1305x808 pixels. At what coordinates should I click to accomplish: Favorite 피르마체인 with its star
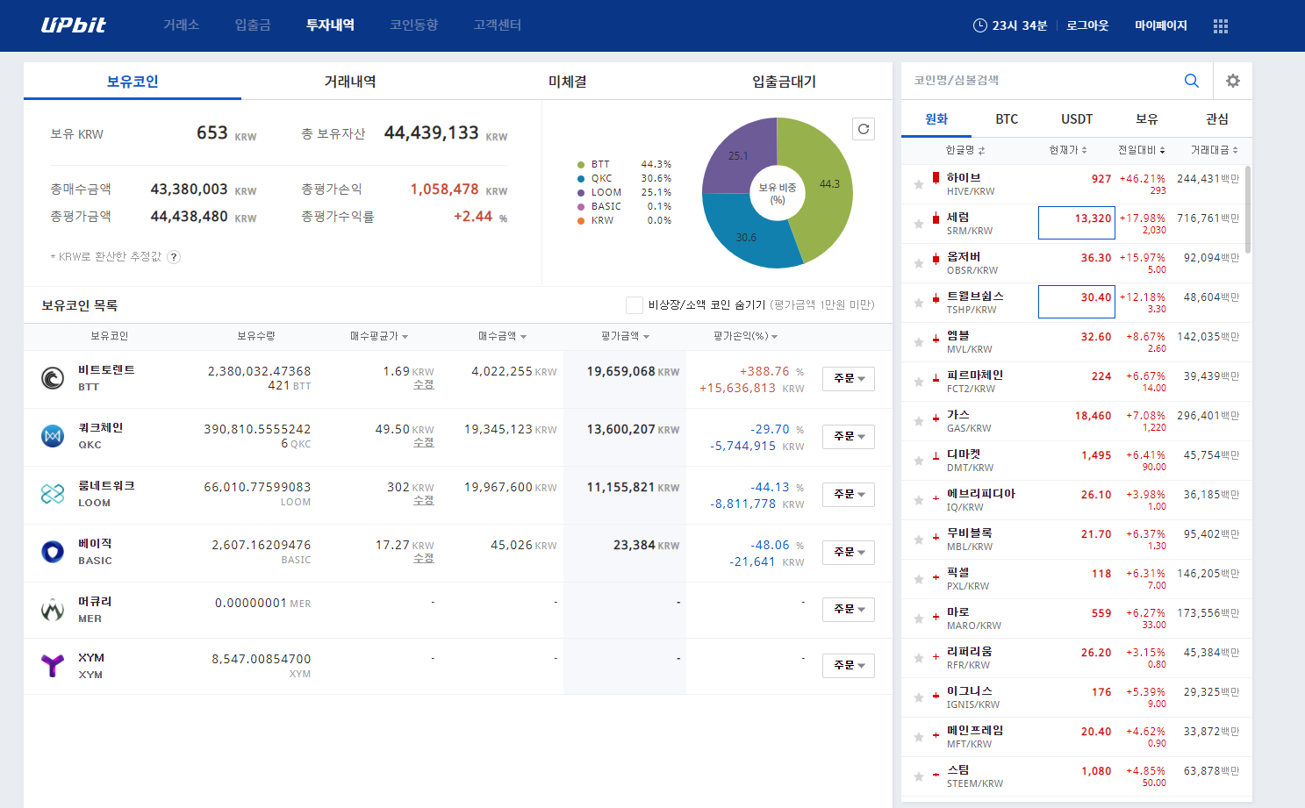[x=918, y=382]
